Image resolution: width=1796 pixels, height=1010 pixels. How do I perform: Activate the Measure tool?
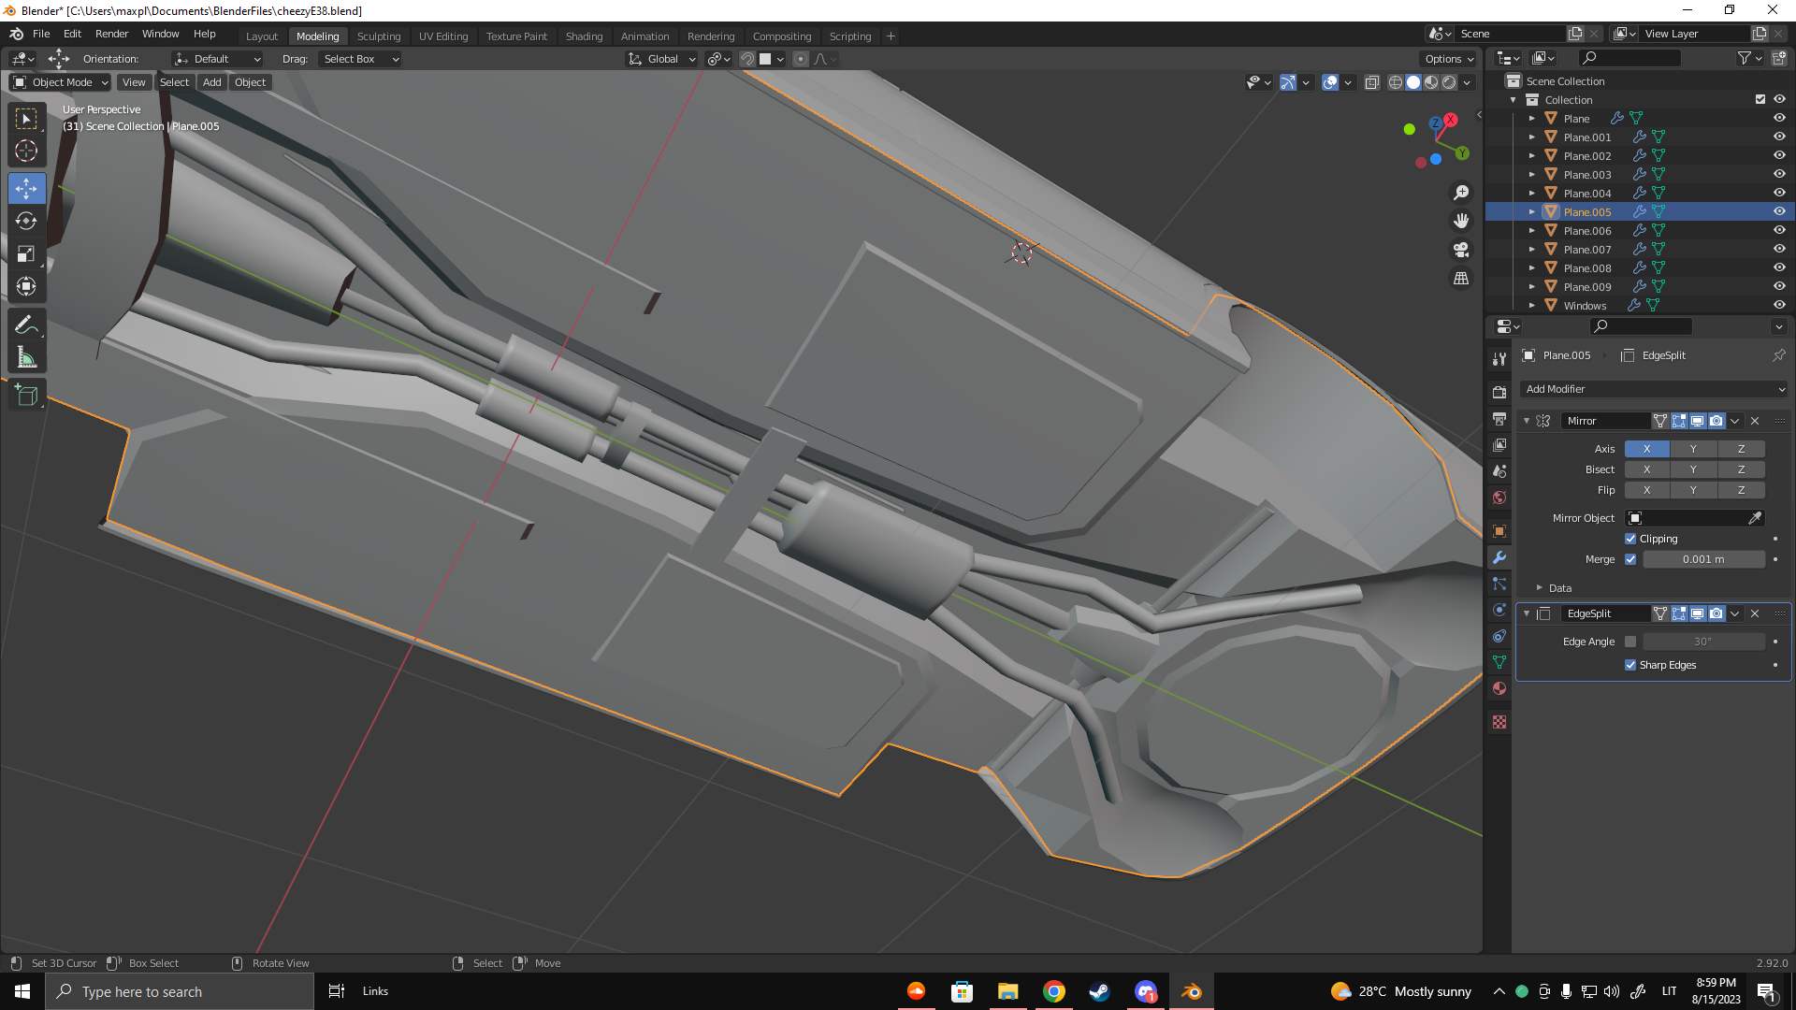tap(26, 357)
